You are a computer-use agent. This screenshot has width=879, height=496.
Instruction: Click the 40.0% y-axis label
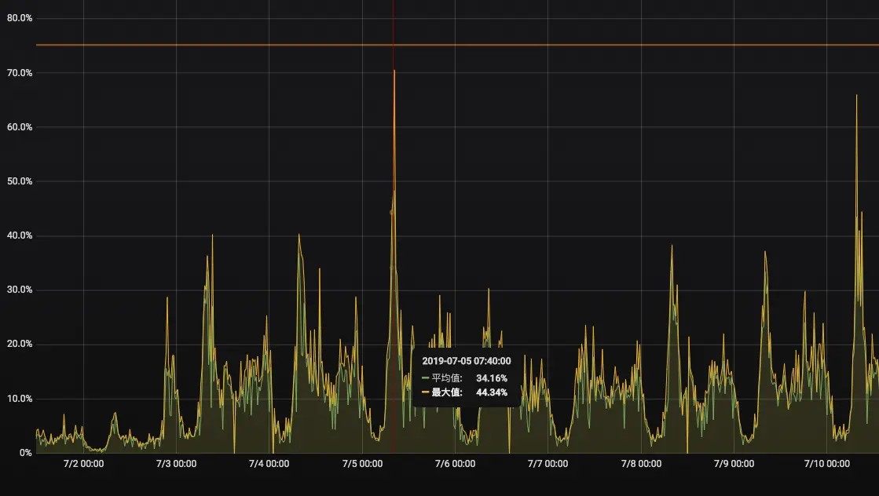20,235
